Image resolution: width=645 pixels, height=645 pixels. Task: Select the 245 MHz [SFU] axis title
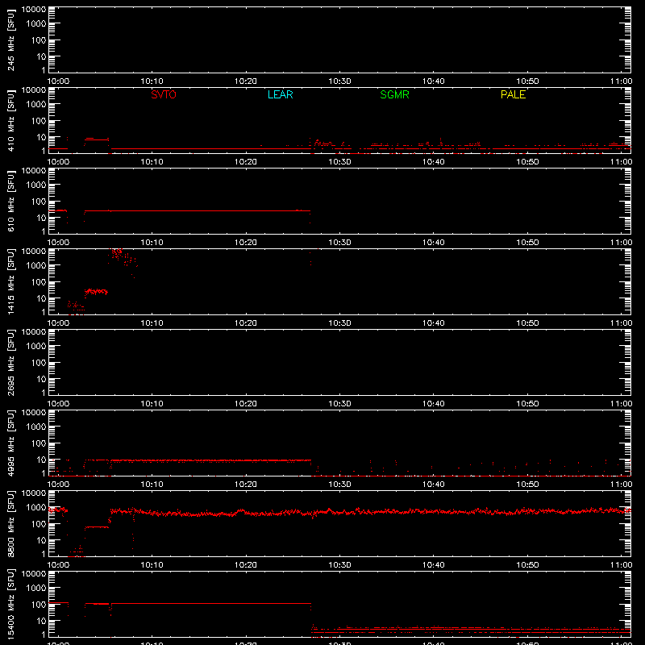11,40
